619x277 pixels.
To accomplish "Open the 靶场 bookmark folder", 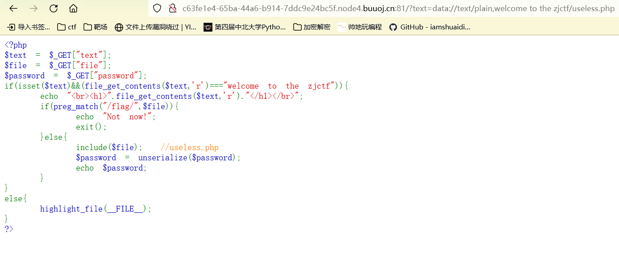I will [x=95, y=27].
